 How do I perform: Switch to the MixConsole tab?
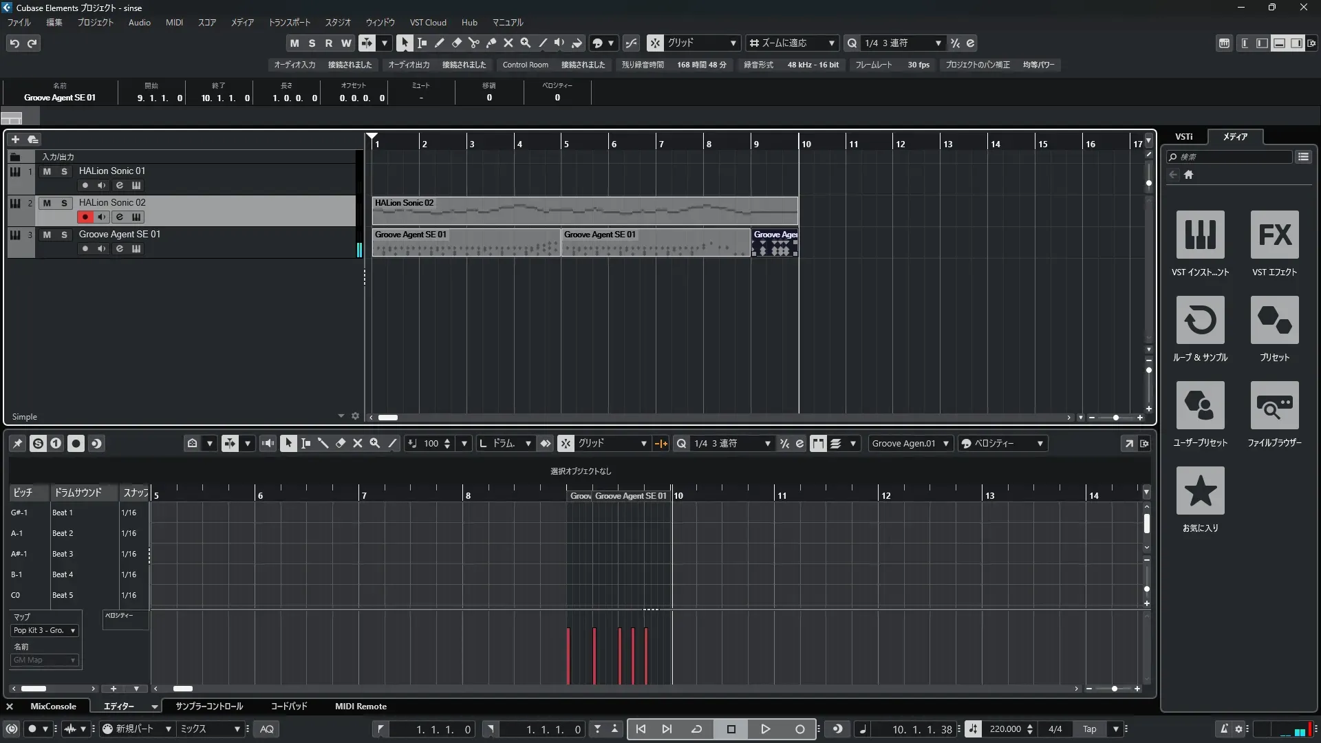pos(53,707)
